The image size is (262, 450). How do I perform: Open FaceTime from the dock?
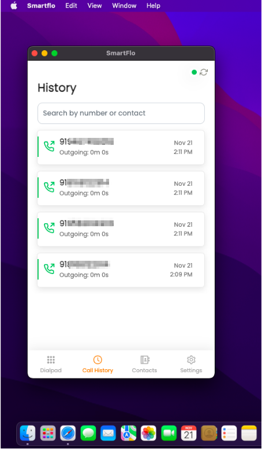pos(169,433)
